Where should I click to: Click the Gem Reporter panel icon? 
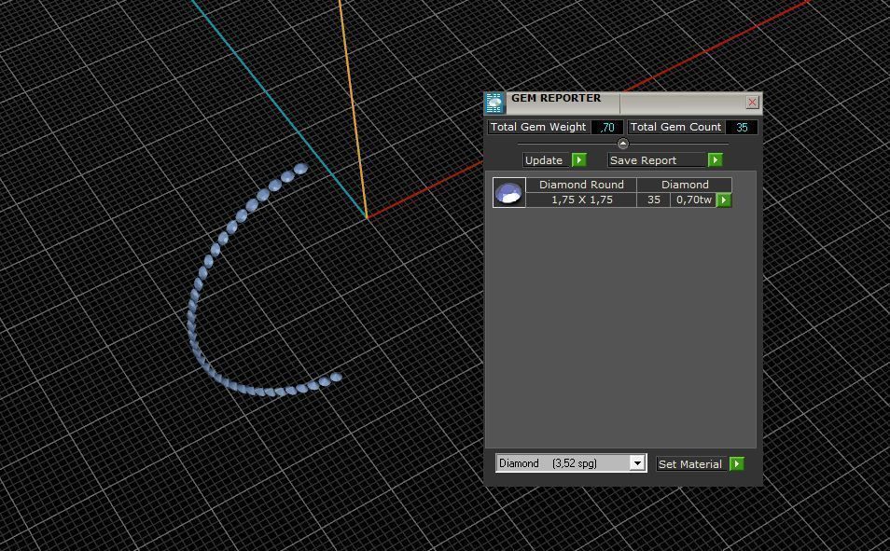[x=494, y=103]
